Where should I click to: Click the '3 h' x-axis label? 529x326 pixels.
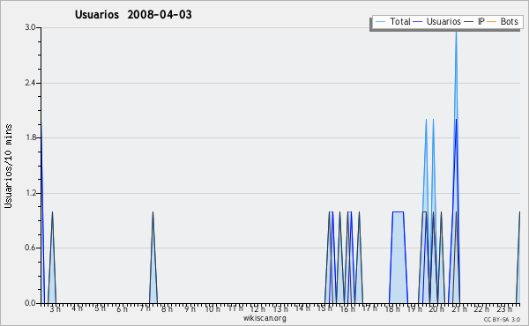point(55,309)
